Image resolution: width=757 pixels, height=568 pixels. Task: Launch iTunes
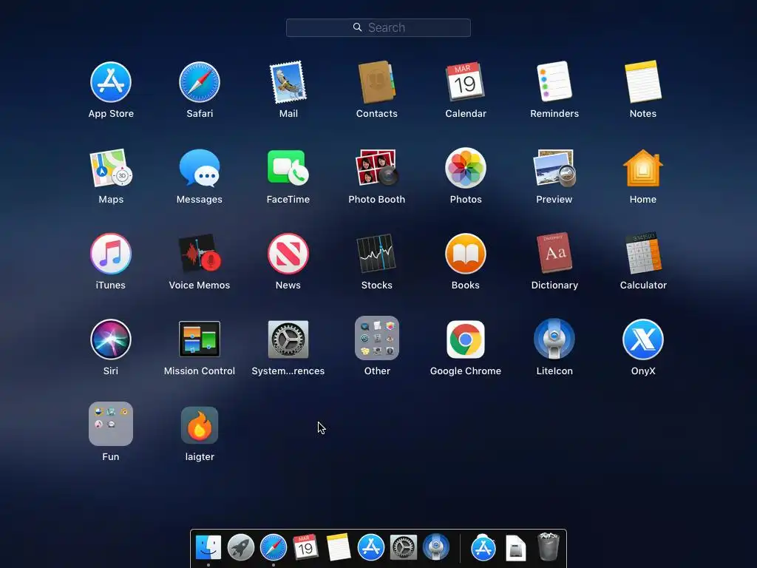click(111, 254)
